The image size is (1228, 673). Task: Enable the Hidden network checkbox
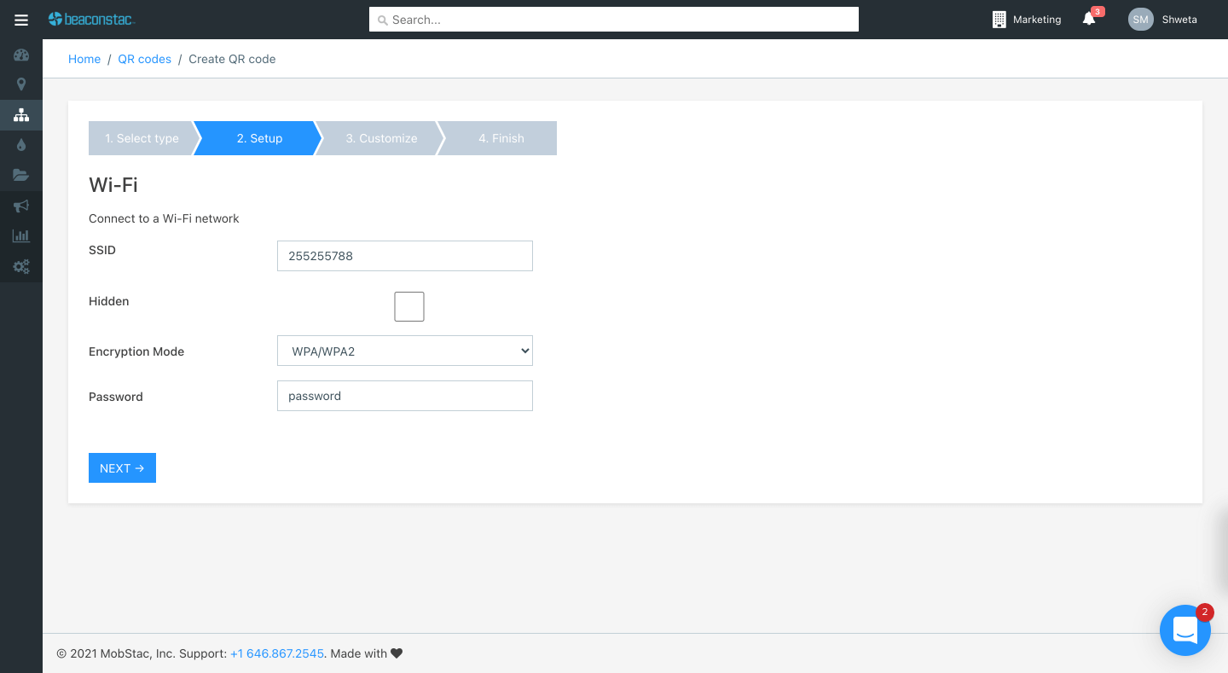click(x=409, y=307)
